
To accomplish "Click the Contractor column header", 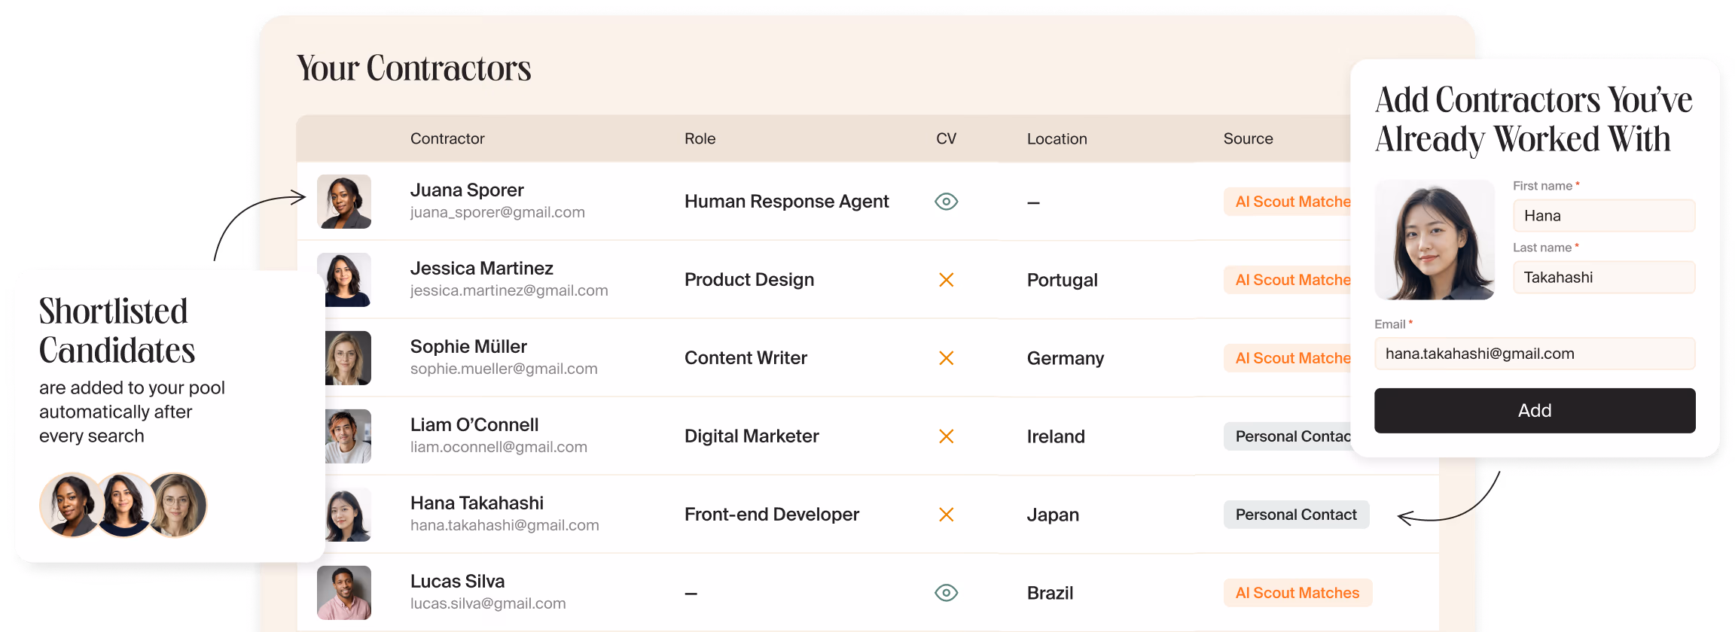I will [x=447, y=138].
